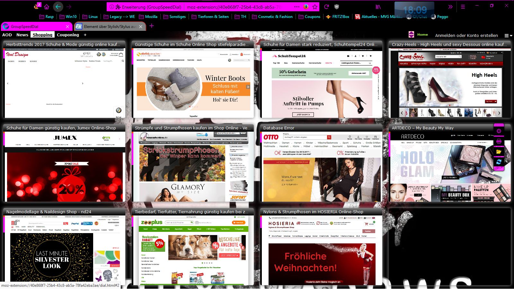
Task: Refresh thumbnails with the blue arrows icon
Action: [499, 162]
